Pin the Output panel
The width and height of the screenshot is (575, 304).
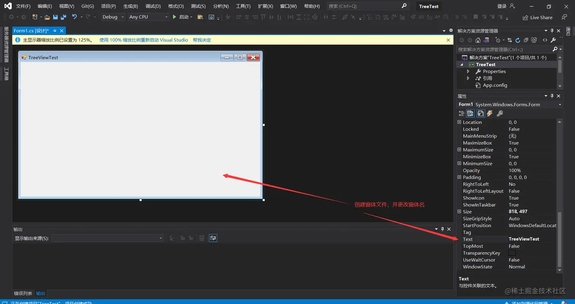[x=442, y=229]
